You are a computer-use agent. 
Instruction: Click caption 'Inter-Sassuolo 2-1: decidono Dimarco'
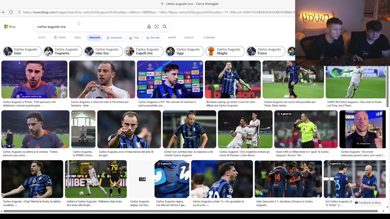point(284,203)
